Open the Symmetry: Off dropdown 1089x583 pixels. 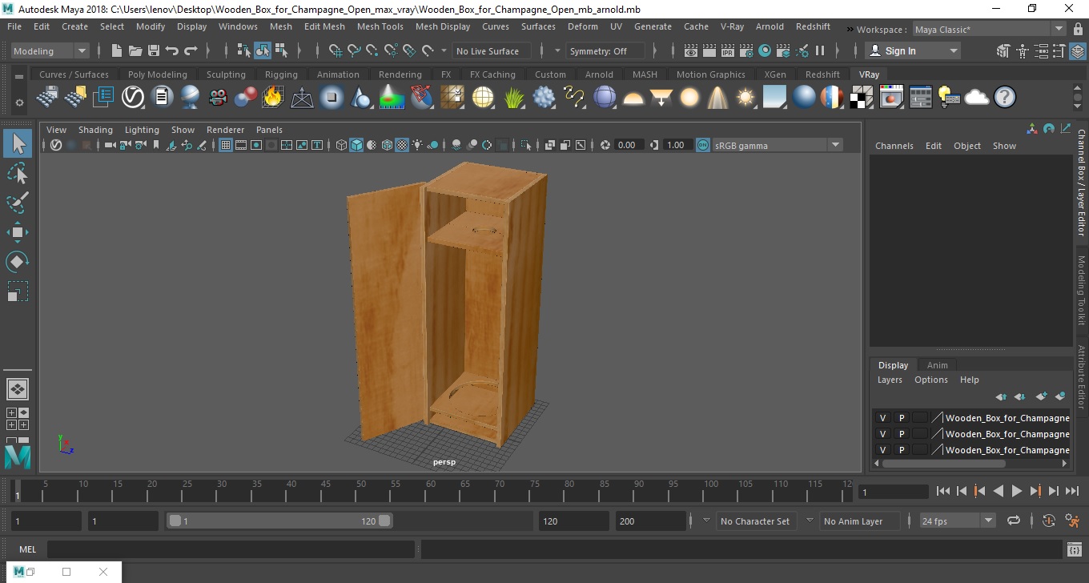(606, 50)
